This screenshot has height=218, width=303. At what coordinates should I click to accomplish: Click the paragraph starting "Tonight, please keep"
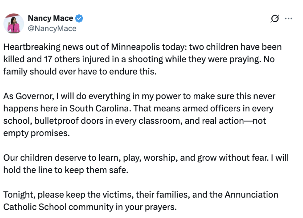(x=141, y=201)
